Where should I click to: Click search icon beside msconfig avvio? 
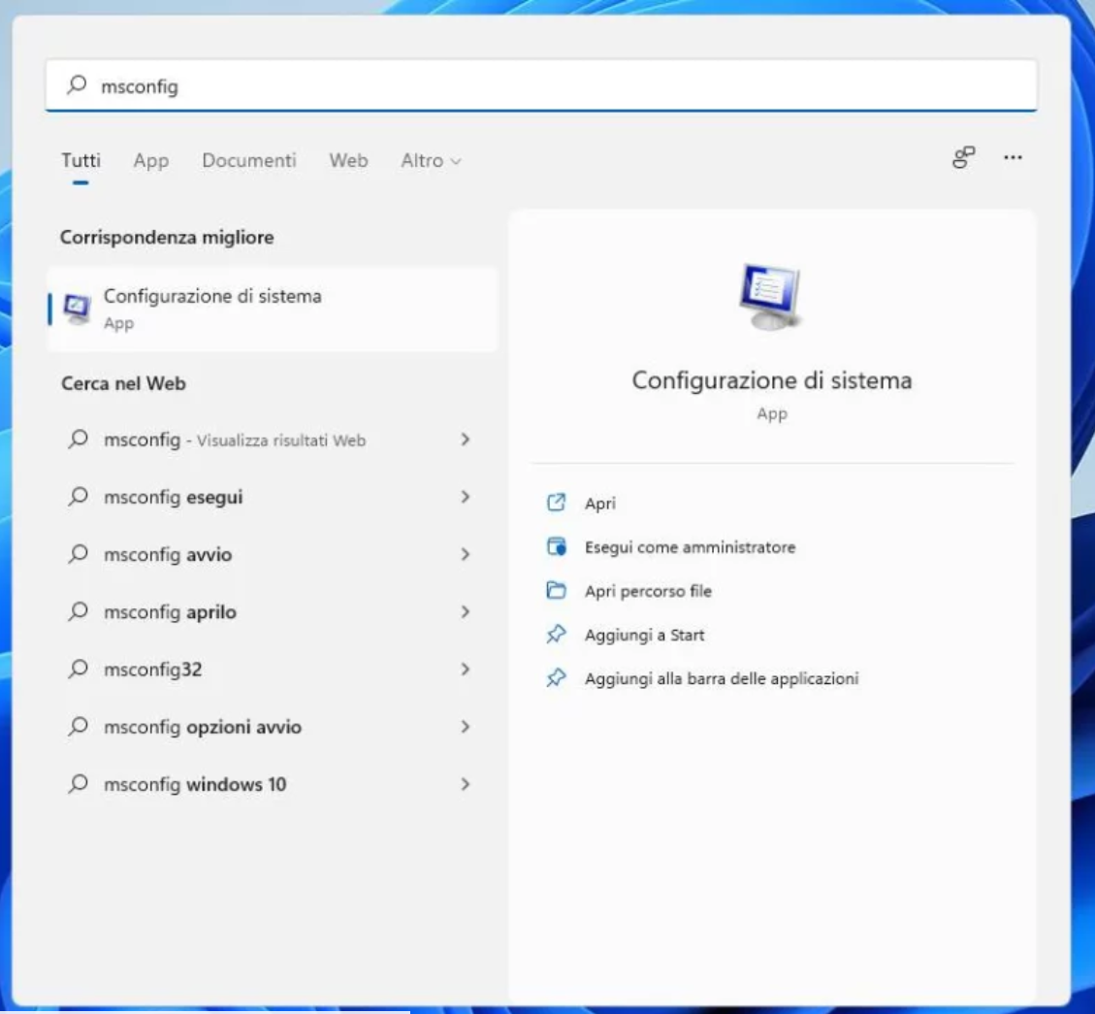pyautogui.click(x=79, y=554)
